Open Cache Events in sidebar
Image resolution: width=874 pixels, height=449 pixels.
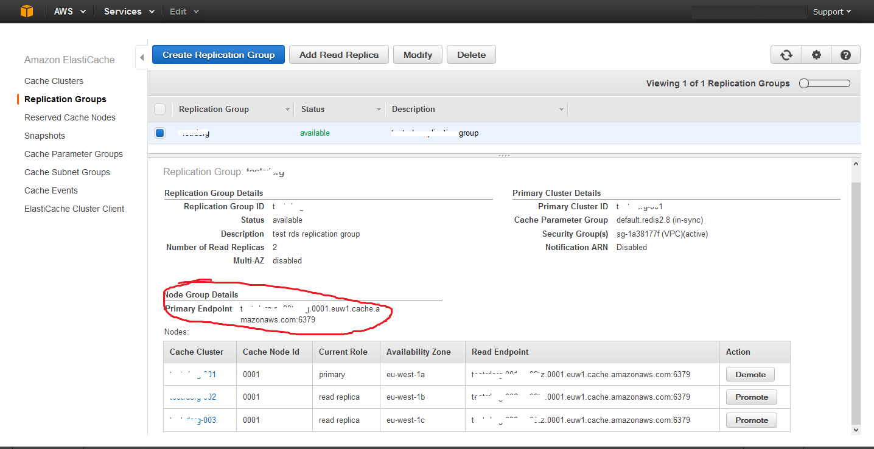(x=51, y=190)
